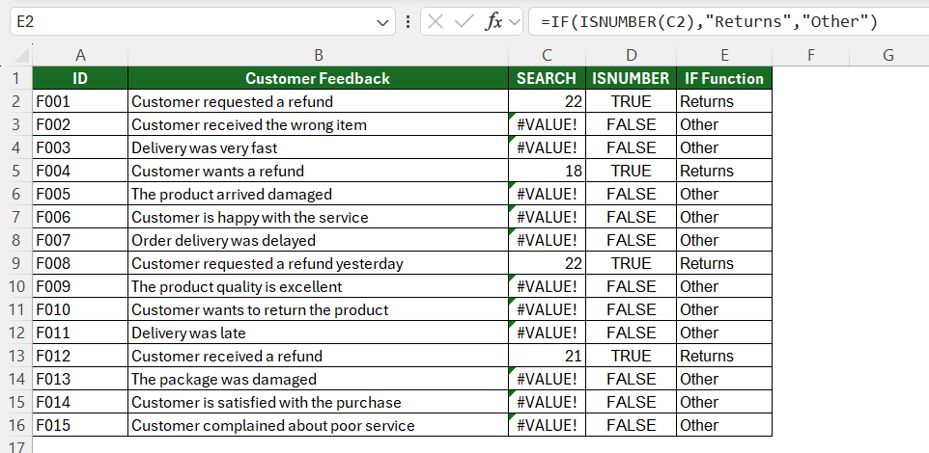Select cell 'The package was damaged'

pos(318,379)
